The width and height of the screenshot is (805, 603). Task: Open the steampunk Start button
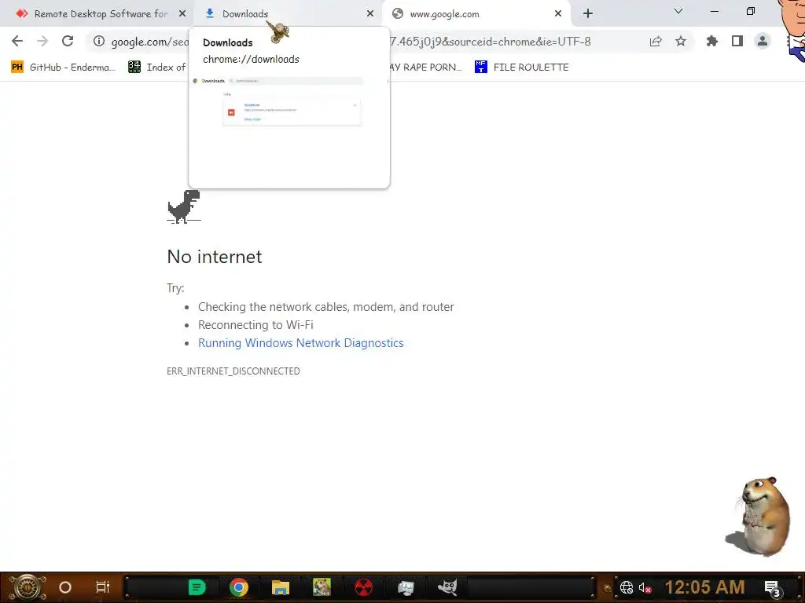(x=28, y=587)
